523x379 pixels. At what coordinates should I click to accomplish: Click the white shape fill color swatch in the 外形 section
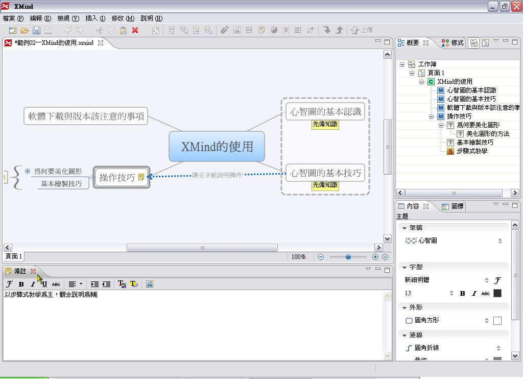pos(497,321)
